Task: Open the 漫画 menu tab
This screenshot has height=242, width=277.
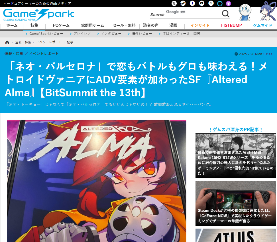Action: tap(173, 25)
